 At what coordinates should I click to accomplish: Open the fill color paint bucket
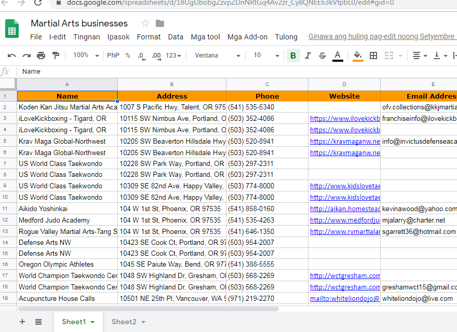pyautogui.click(x=358, y=56)
